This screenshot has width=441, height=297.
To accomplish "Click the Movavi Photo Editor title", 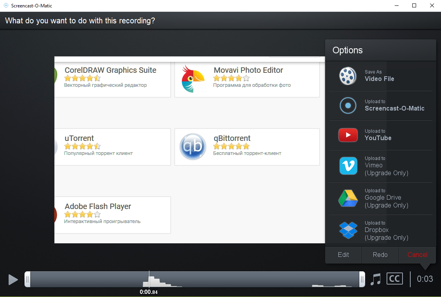I will (248, 70).
